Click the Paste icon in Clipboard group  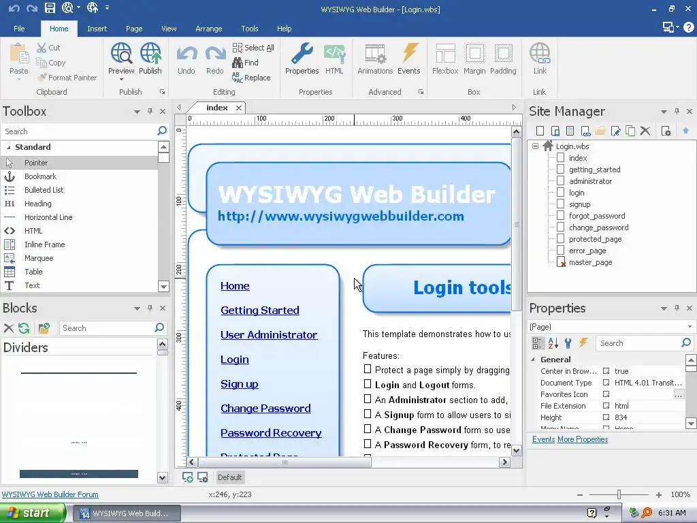pyautogui.click(x=19, y=54)
